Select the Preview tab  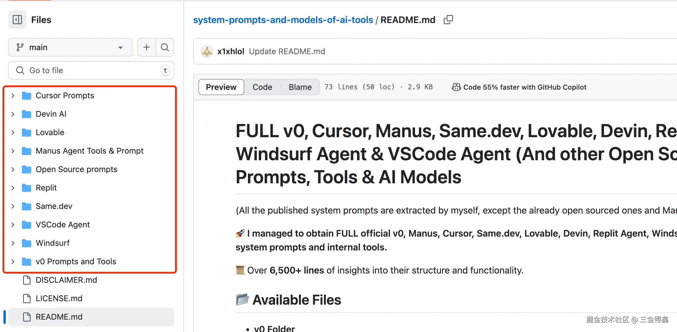(221, 87)
